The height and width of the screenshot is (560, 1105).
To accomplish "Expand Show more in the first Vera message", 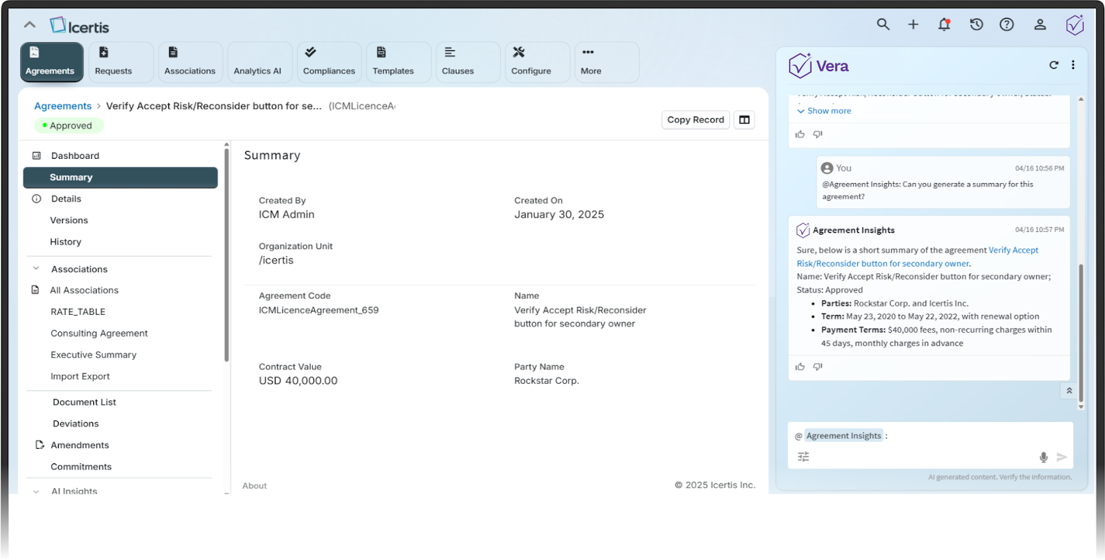I will point(824,110).
